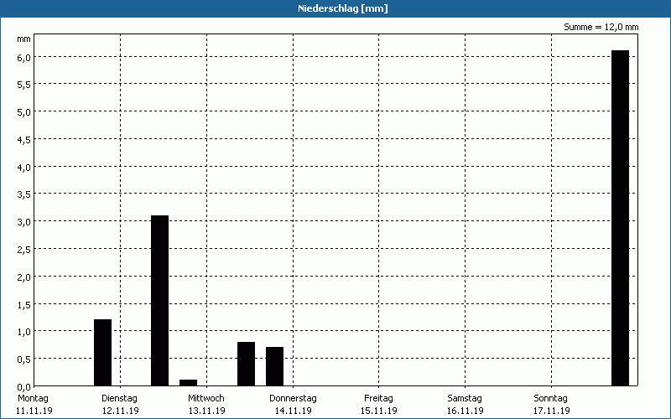Click the 5,0 y-axis value
The height and width of the screenshot is (419, 671).
(x=24, y=112)
